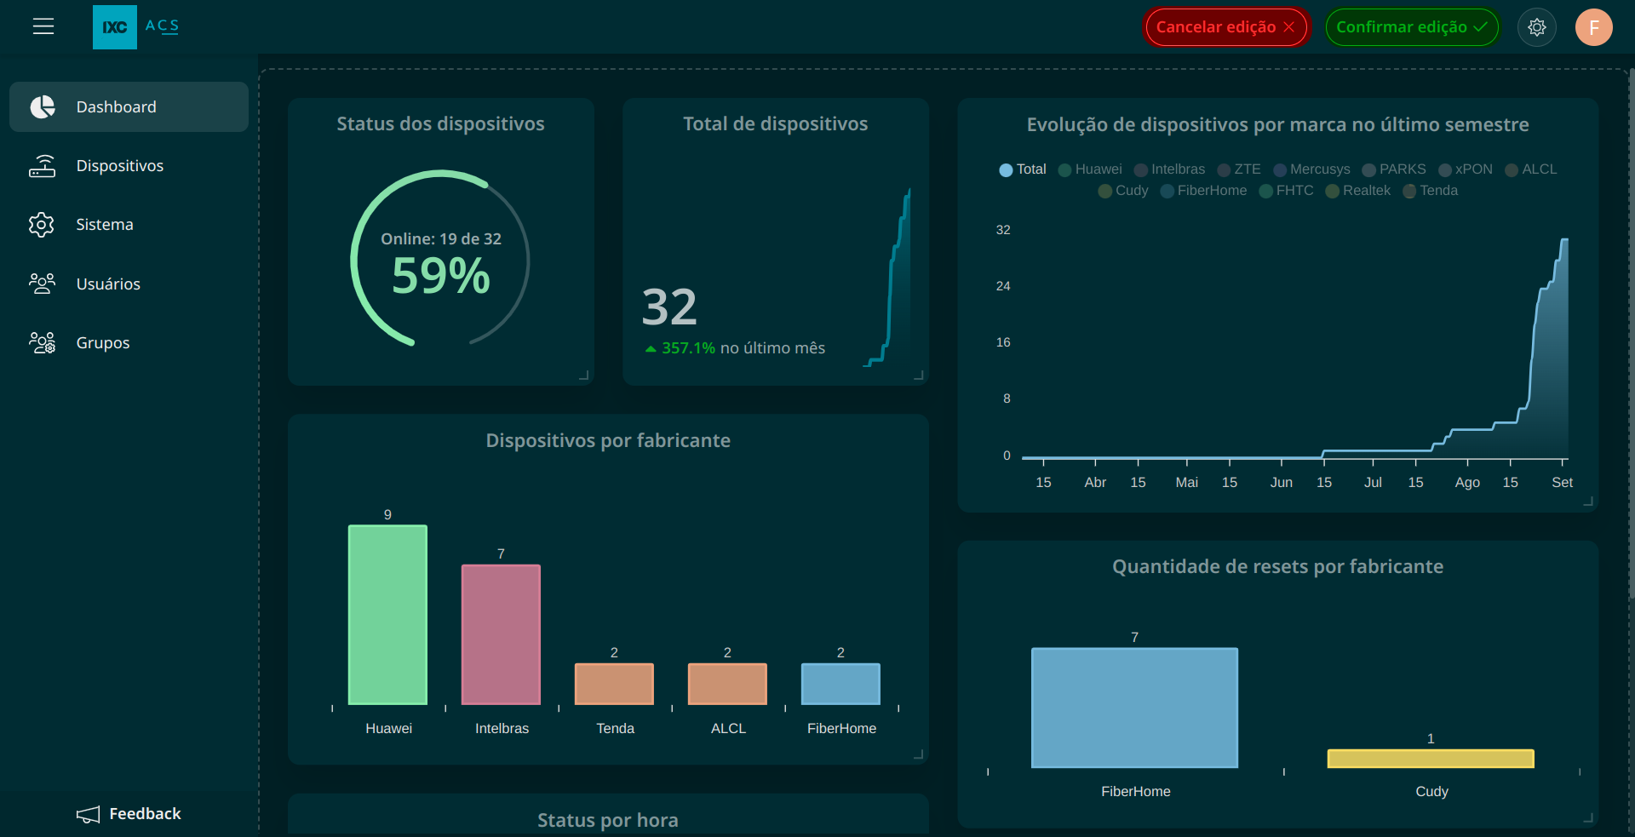Open the Feedback link

coord(129,814)
